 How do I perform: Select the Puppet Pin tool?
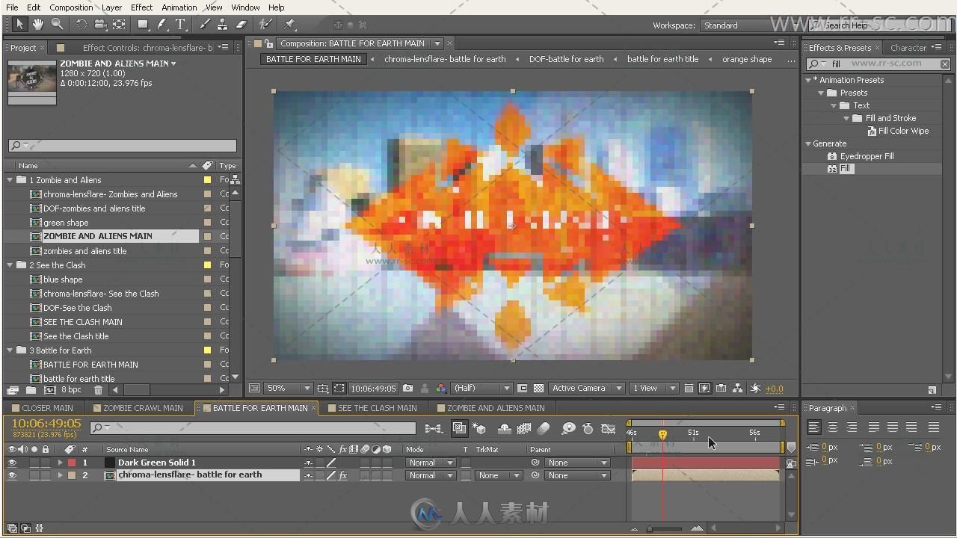(x=289, y=25)
